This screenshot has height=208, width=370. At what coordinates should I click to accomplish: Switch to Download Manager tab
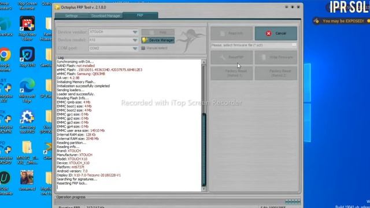105,16
